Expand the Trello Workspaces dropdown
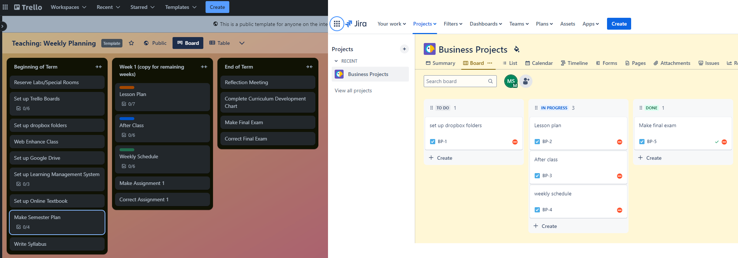Image resolution: width=738 pixels, height=258 pixels. (x=68, y=7)
